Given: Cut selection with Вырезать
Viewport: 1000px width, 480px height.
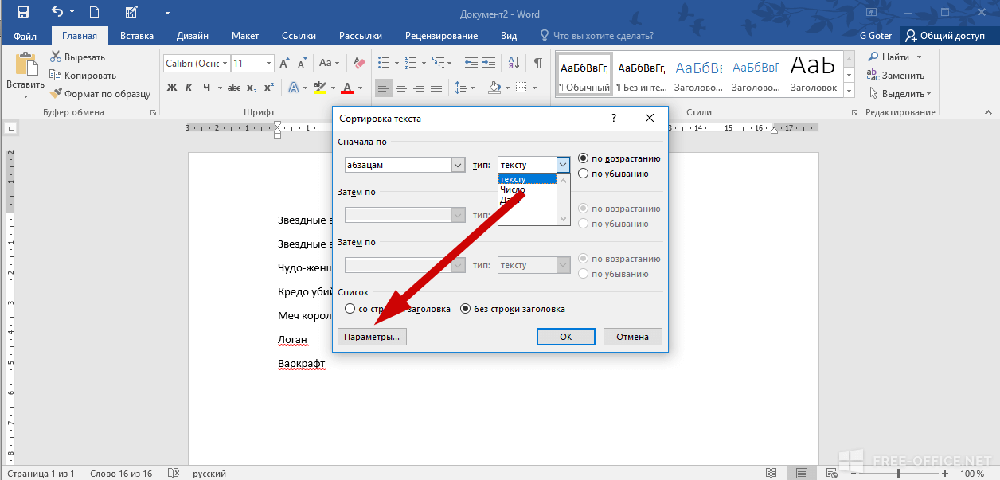Looking at the screenshot, I should [x=78, y=57].
